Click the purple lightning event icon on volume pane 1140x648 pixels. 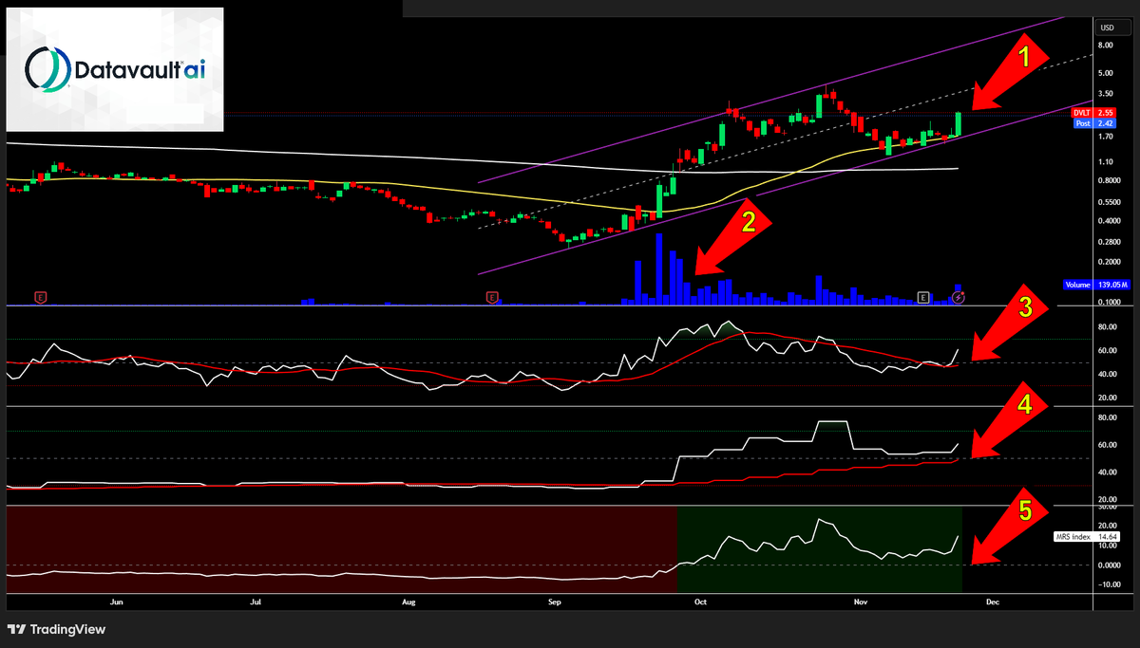tap(959, 297)
